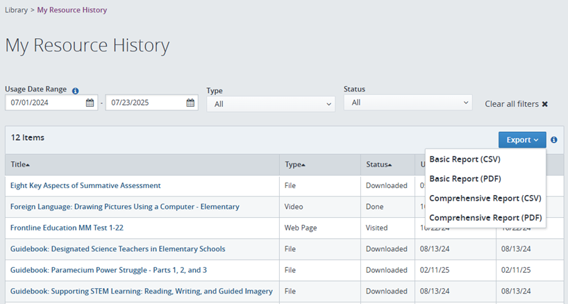Image resolution: width=568 pixels, height=304 pixels.
Task: Click the Status column header
Action: (x=387, y=164)
